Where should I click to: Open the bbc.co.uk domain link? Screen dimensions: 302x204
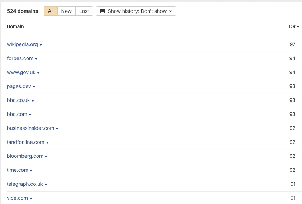[18, 100]
